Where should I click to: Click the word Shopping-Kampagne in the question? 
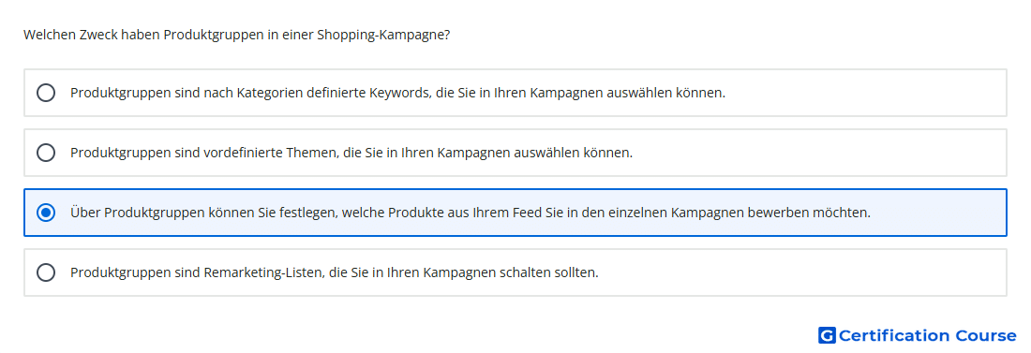point(383,35)
